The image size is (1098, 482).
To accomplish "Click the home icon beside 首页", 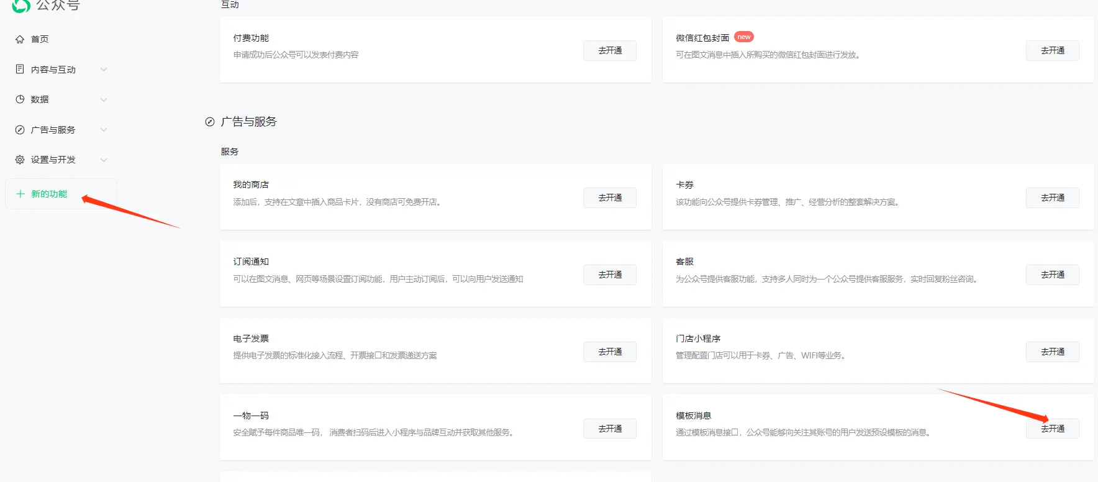I will (x=20, y=39).
